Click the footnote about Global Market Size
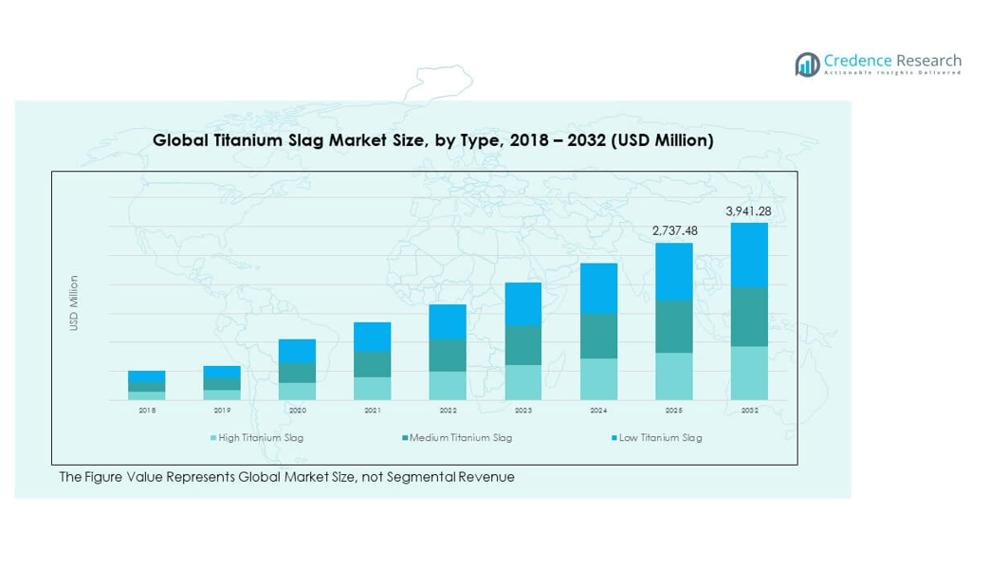Screen dimensions: 1008x567 tap(286, 477)
